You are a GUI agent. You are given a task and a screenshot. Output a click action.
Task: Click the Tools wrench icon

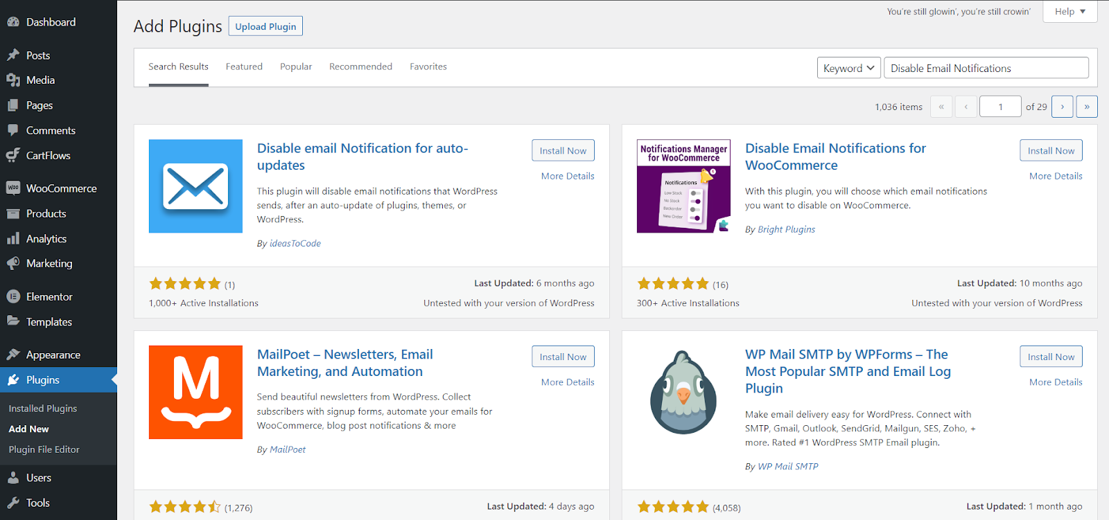click(13, 503)
